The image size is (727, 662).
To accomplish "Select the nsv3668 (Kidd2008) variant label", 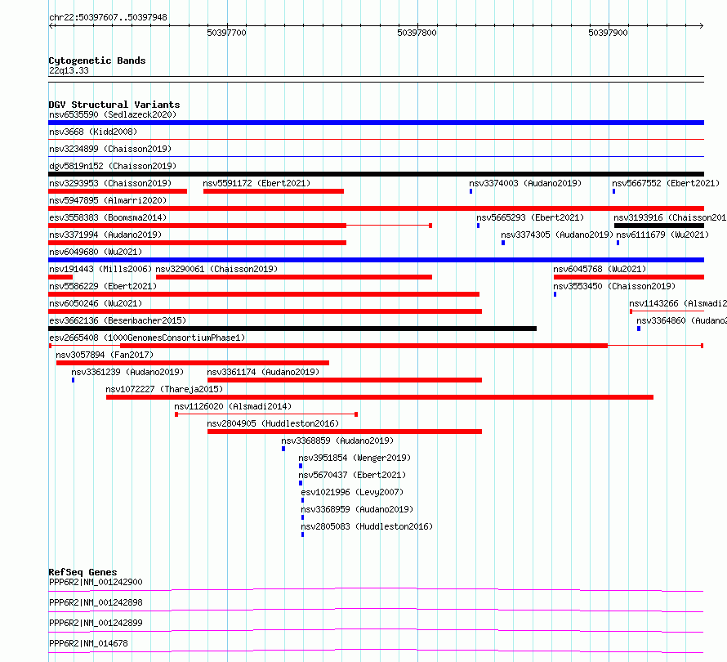I will (x=93, y=132).
